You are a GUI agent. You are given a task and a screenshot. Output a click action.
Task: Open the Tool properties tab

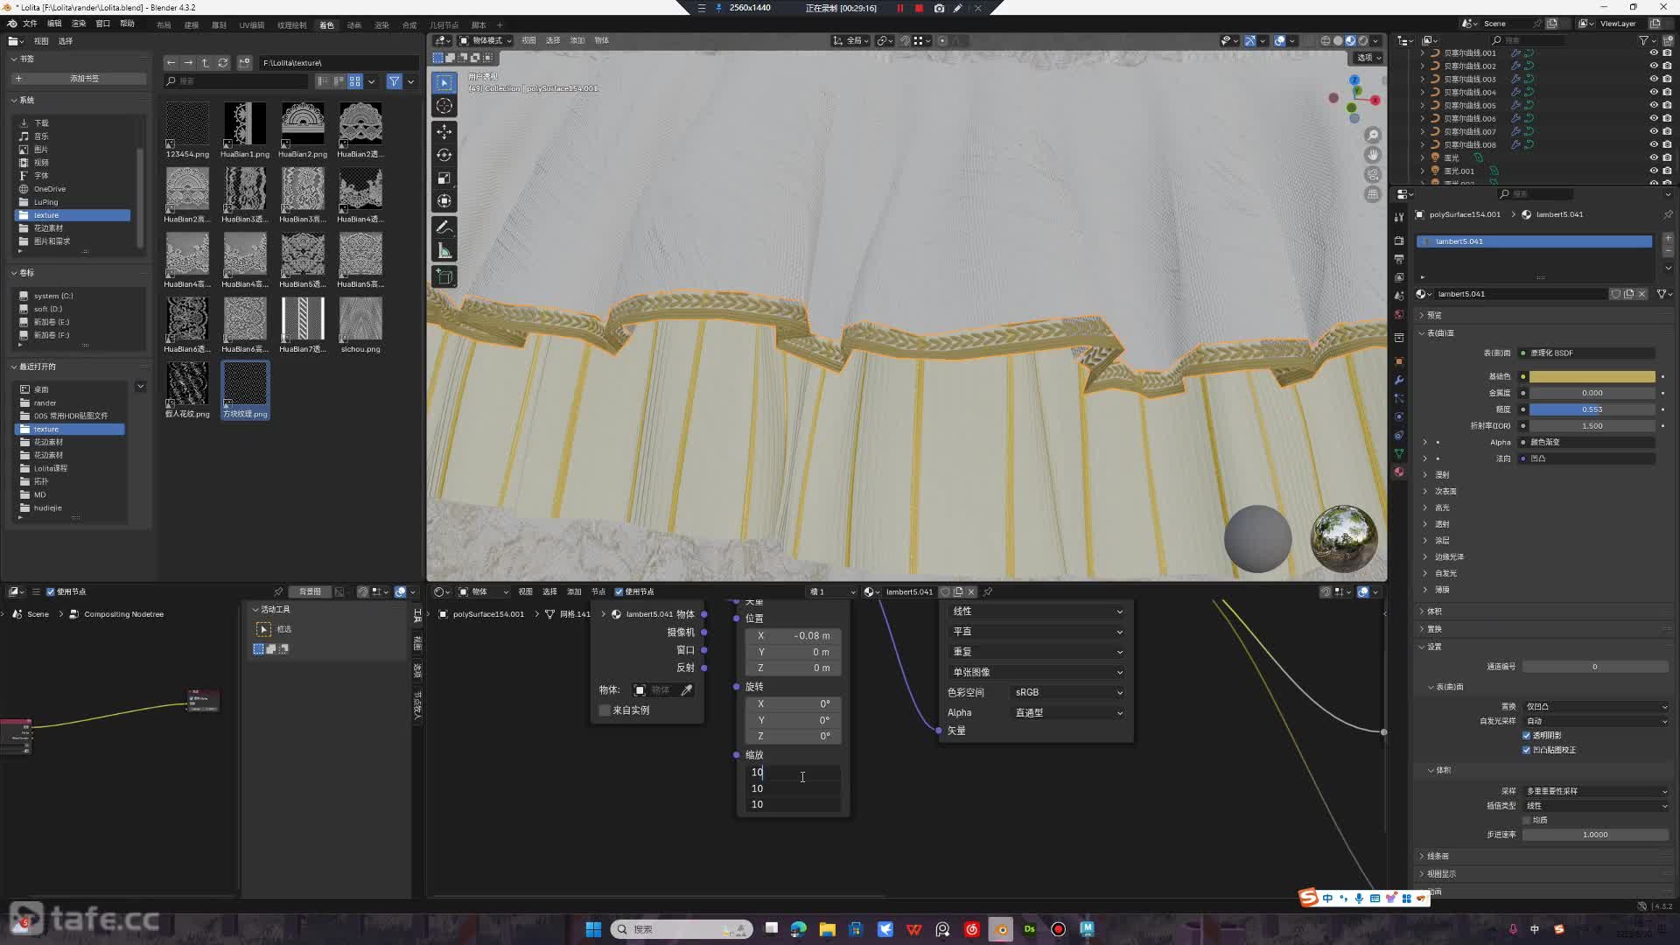click(1398, 217)
